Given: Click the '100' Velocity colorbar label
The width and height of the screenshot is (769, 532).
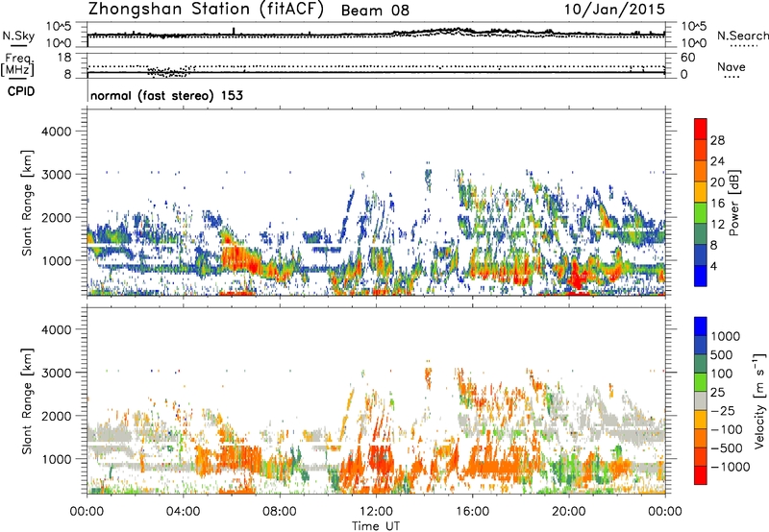Looking at the screenshot, I should click(x=721, y=374).
